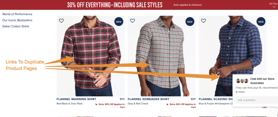Screen dimensions: 278x117
Task: Click the Ask a question input field
Action: tap(257, 100)
